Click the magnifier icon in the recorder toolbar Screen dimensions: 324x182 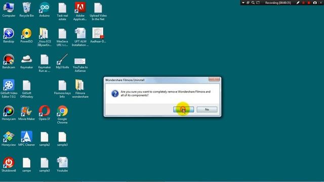coord(253,3)
